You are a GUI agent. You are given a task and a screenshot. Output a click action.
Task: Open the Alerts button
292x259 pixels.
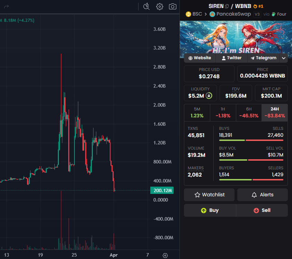[263, 195]
